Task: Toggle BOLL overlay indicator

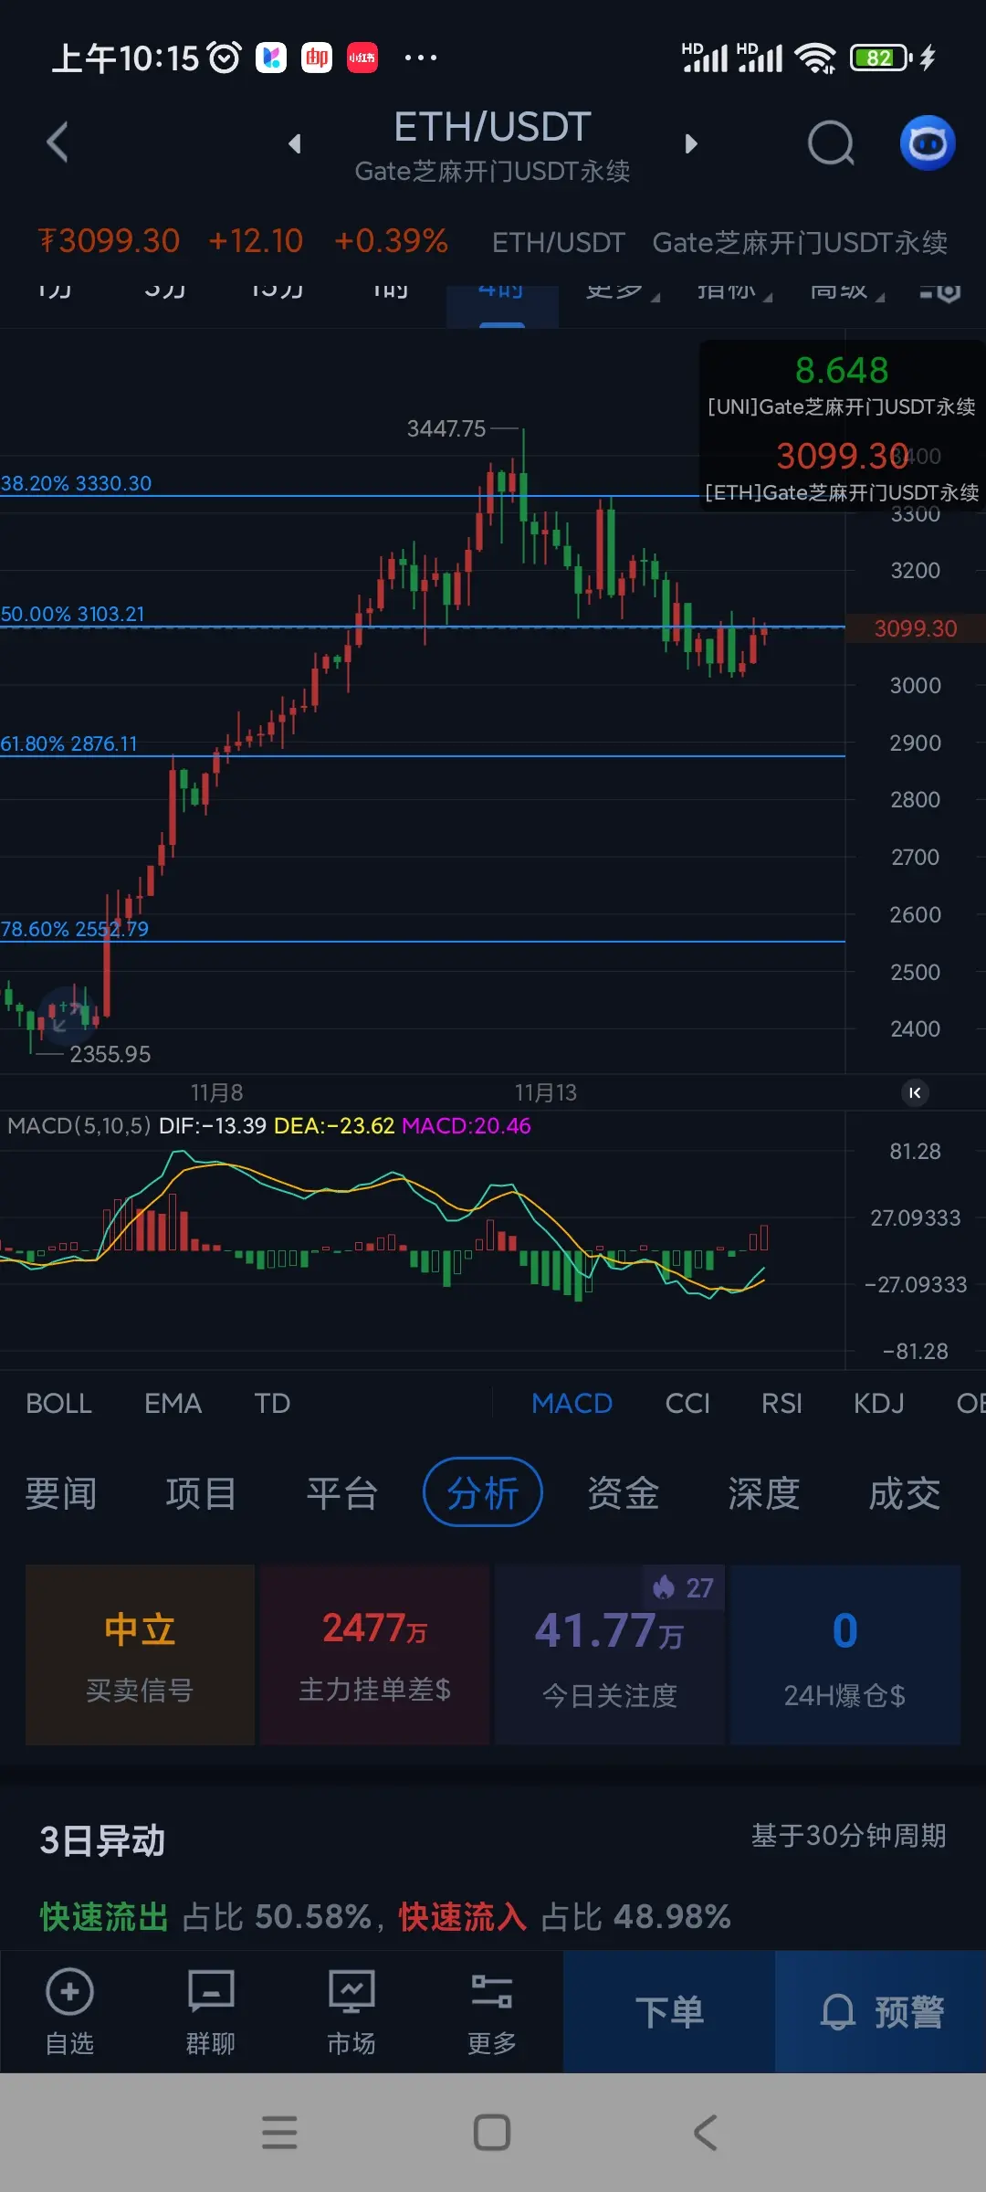Action: pos(58,1403)
